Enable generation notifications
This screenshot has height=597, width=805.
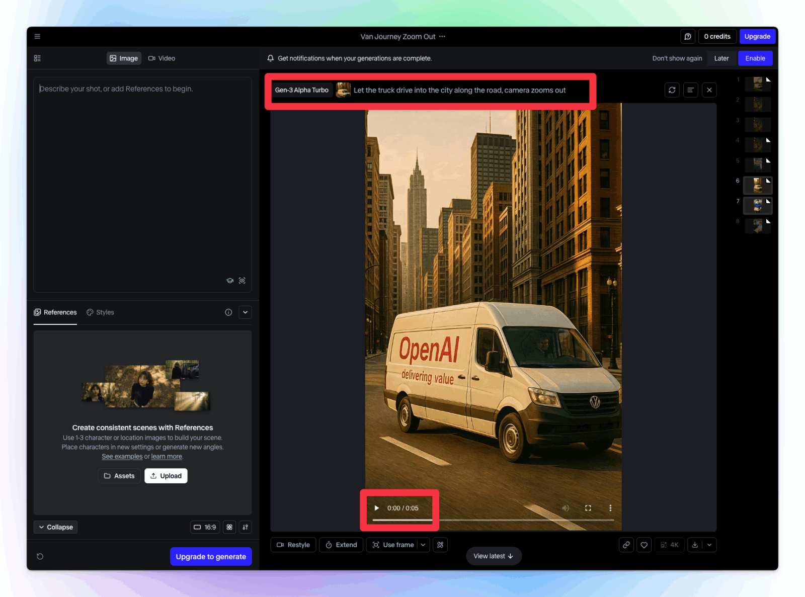[x=755, y=58]
